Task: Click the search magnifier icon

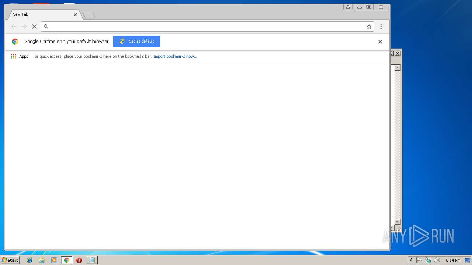Action: click(46, 26)
